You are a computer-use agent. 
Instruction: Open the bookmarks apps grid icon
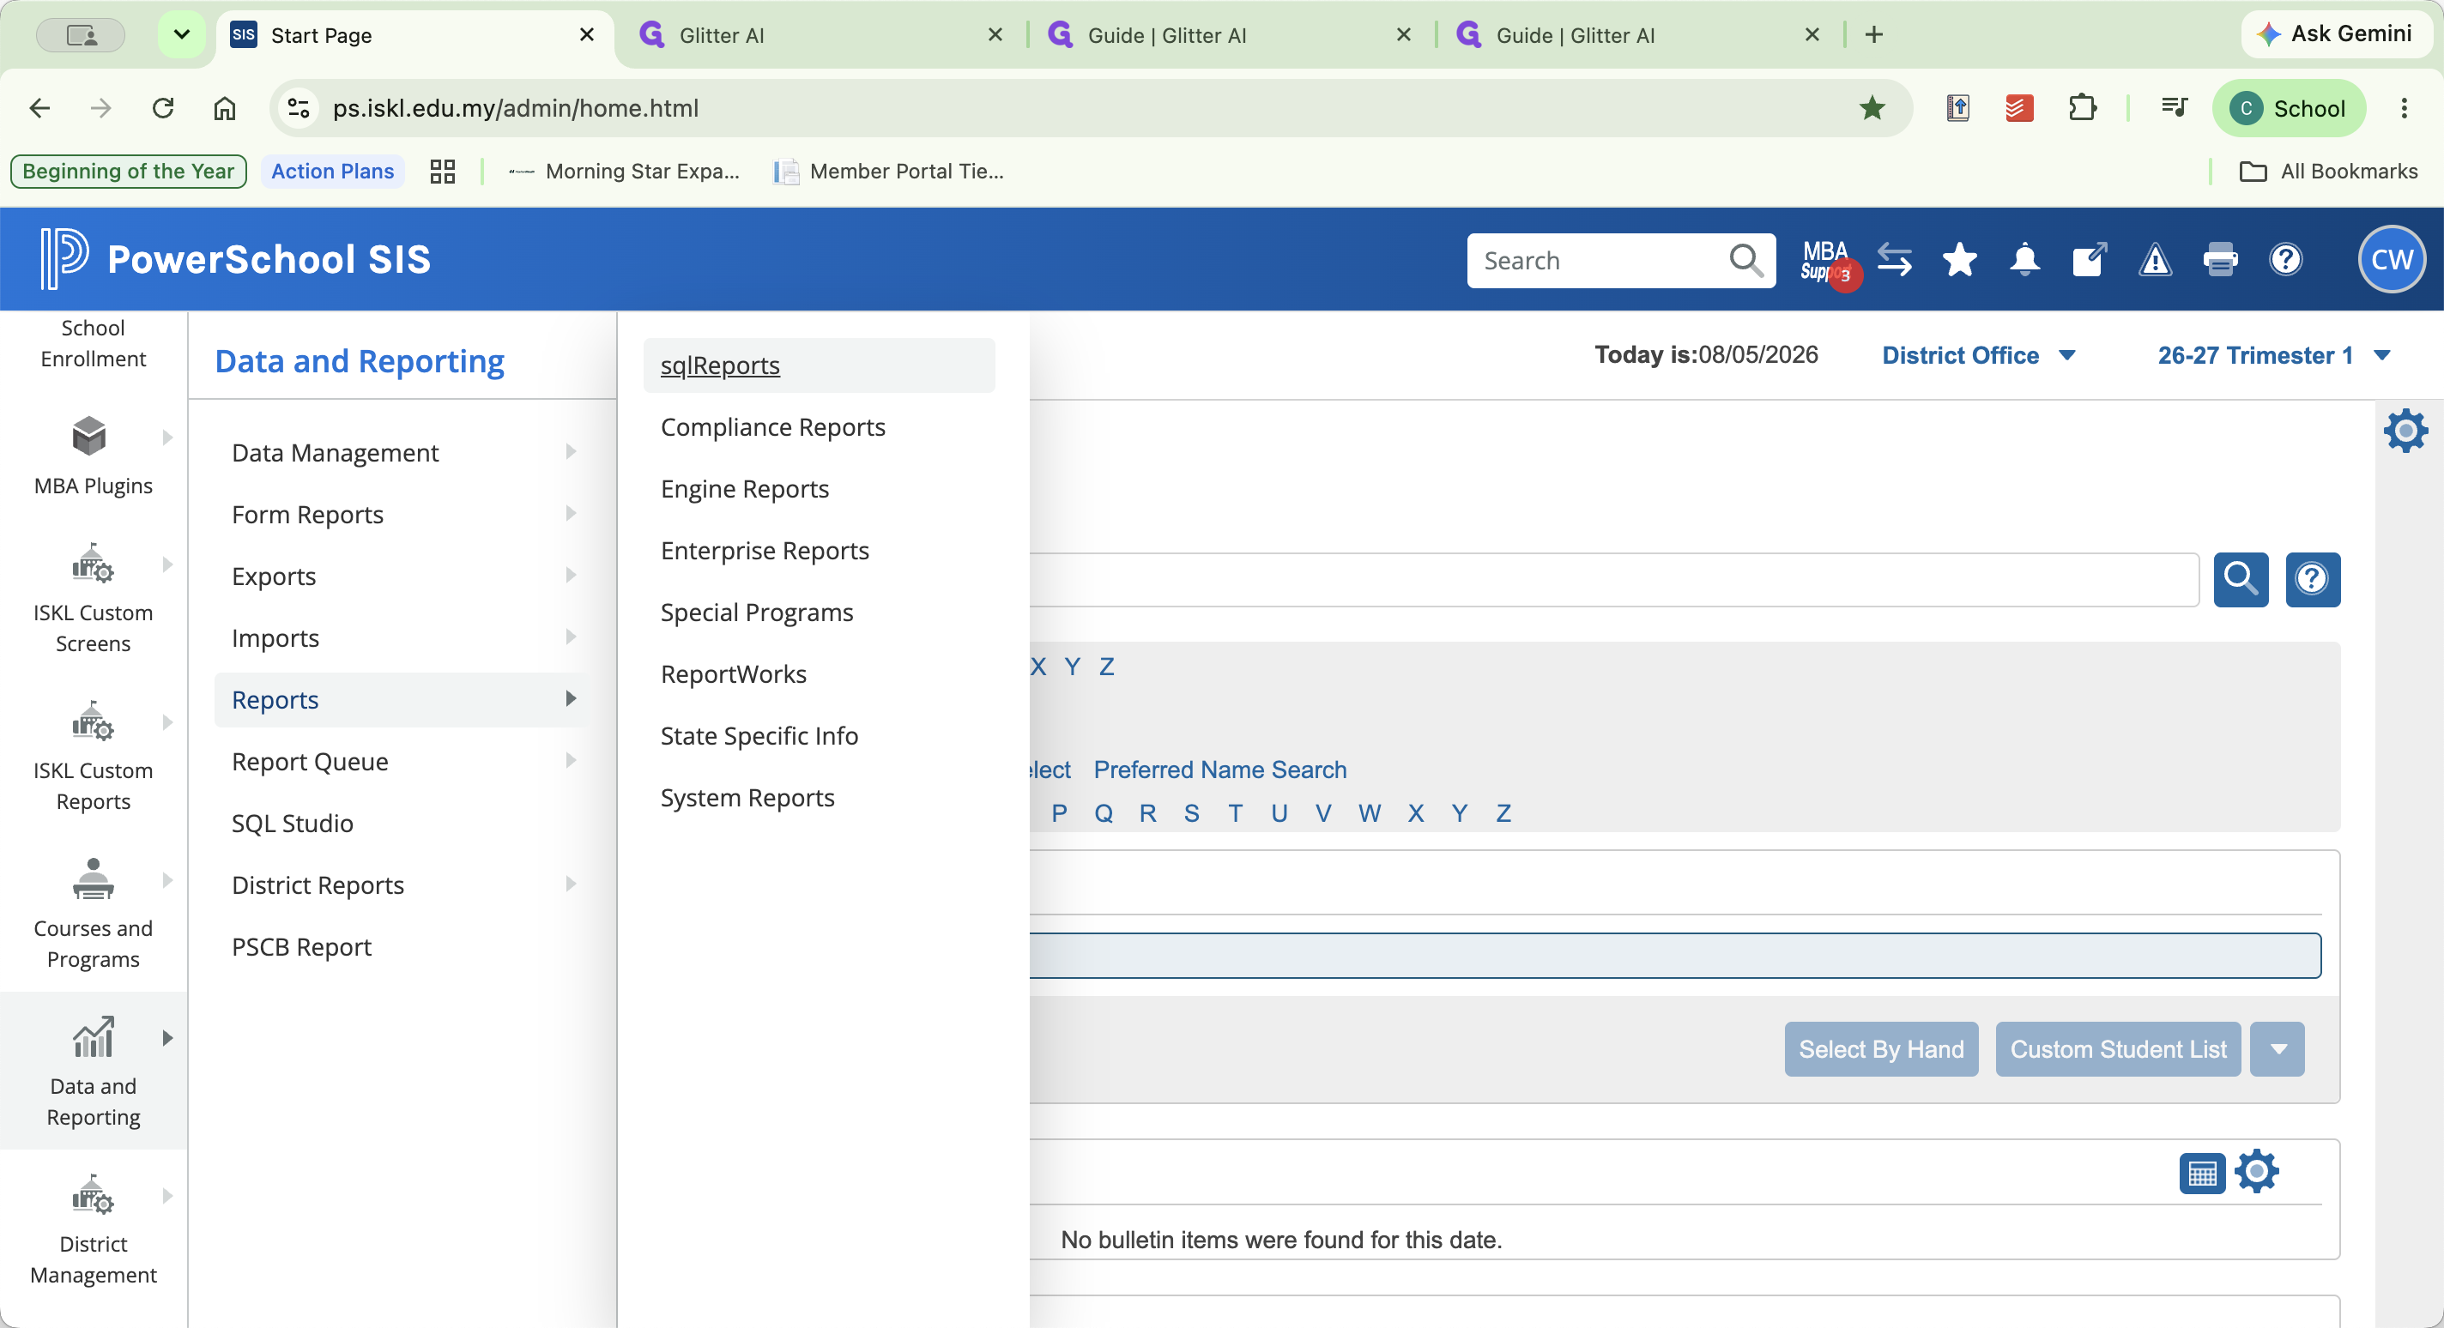pyautogui.click(x=442, y=172)
